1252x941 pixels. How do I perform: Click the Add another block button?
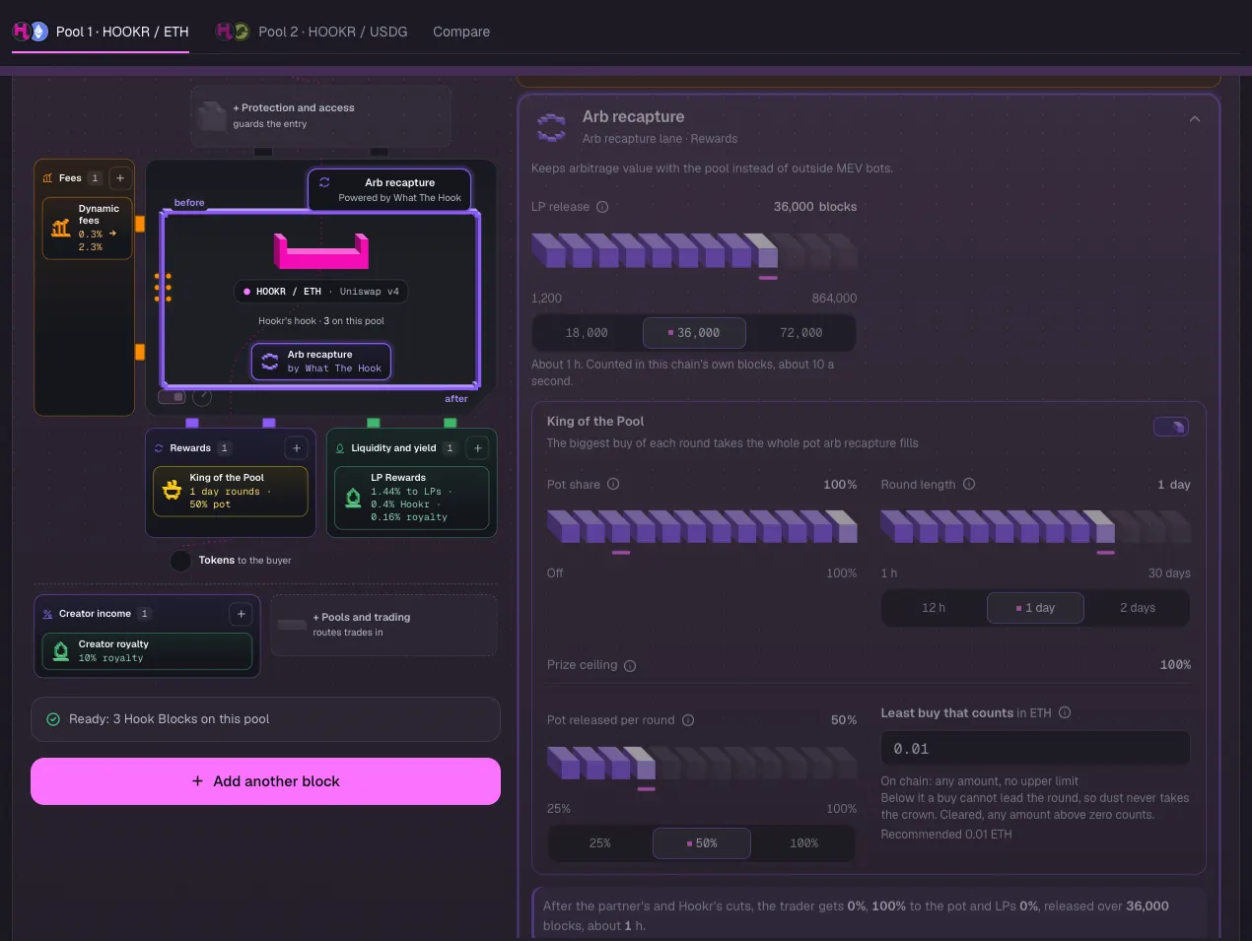click(x=265, y=781)
